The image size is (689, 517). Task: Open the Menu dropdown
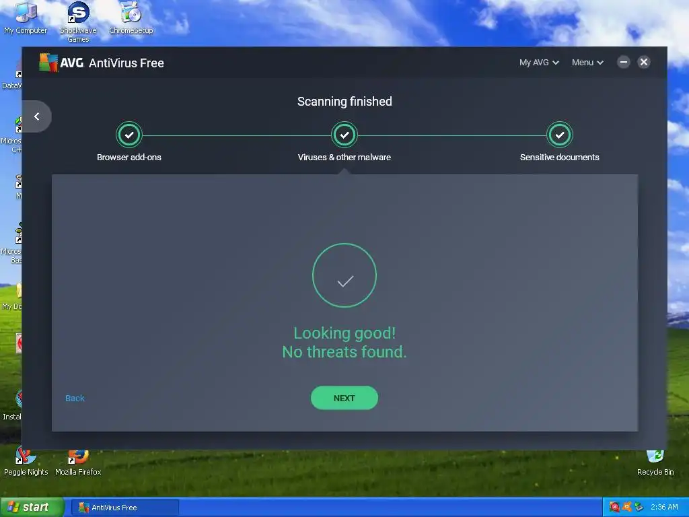click(587, 63)
